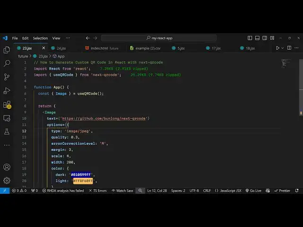Screen dimensions: 303x227
Task: Open the Extensions view with warning badge
Action: [x=7, y=105]
